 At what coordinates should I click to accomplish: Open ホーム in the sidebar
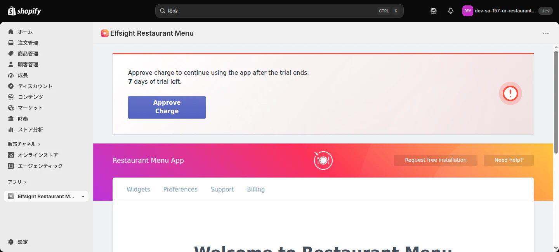pyautogui.click(x=46, y=32)
